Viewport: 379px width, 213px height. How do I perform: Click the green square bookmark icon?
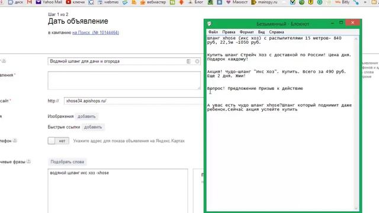(172, 2)
